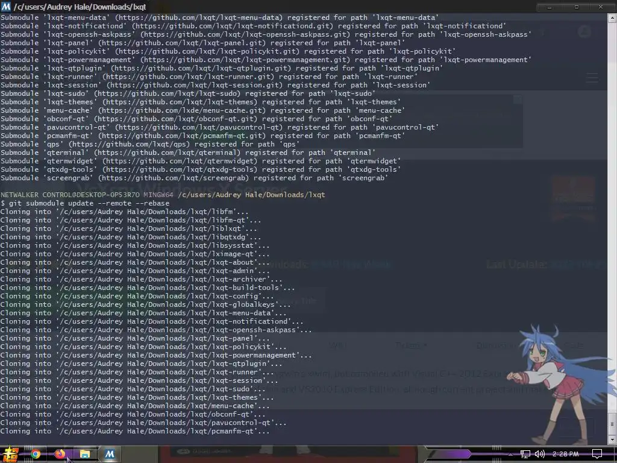
Task: Click the line cloning into lxqt/libsysstat
Action: coord(135,246)
